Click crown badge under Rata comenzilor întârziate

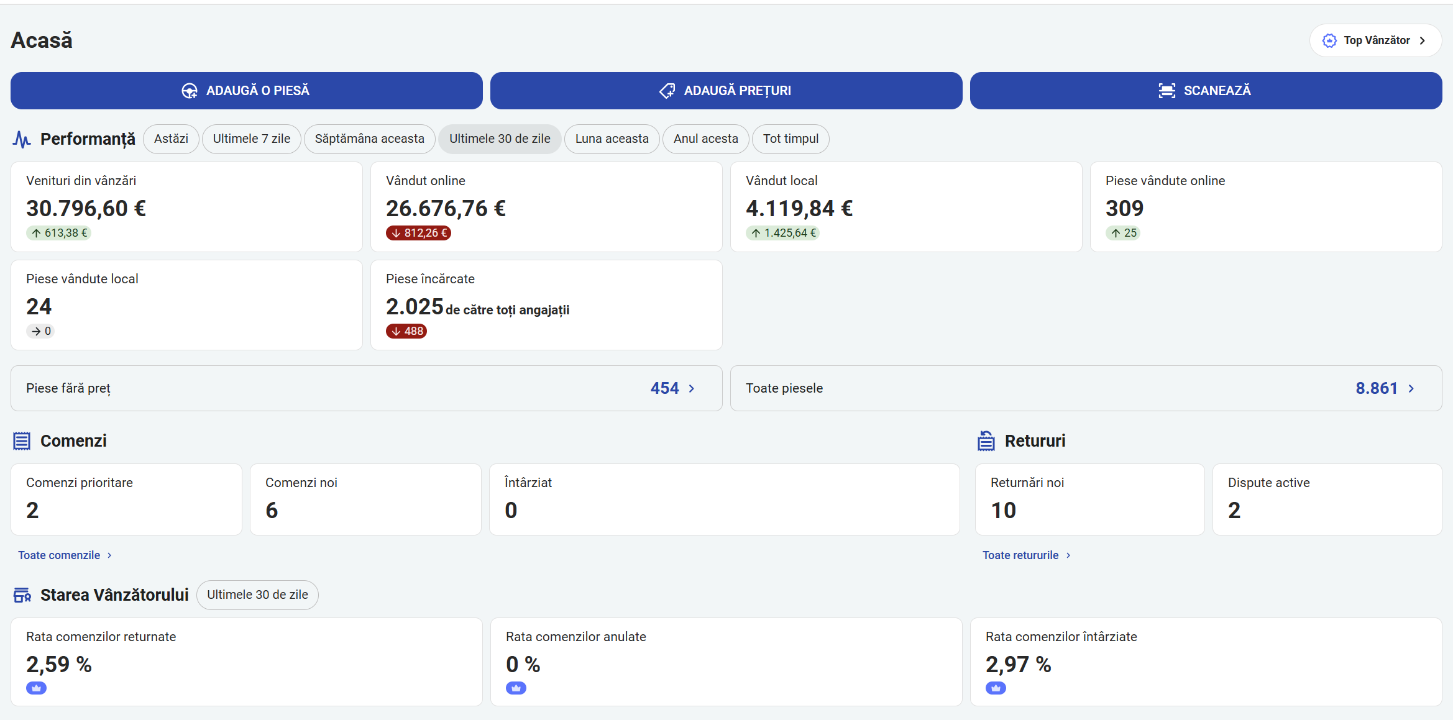coord(996,688)
